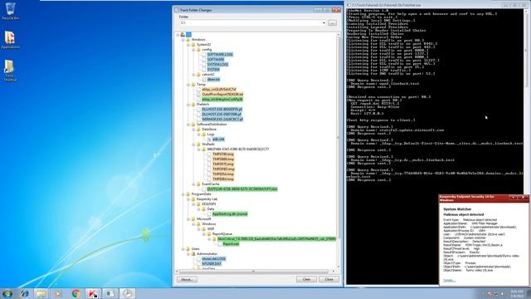
Task: Click the Users folder icon in the tree
Action: coord(188,249)
